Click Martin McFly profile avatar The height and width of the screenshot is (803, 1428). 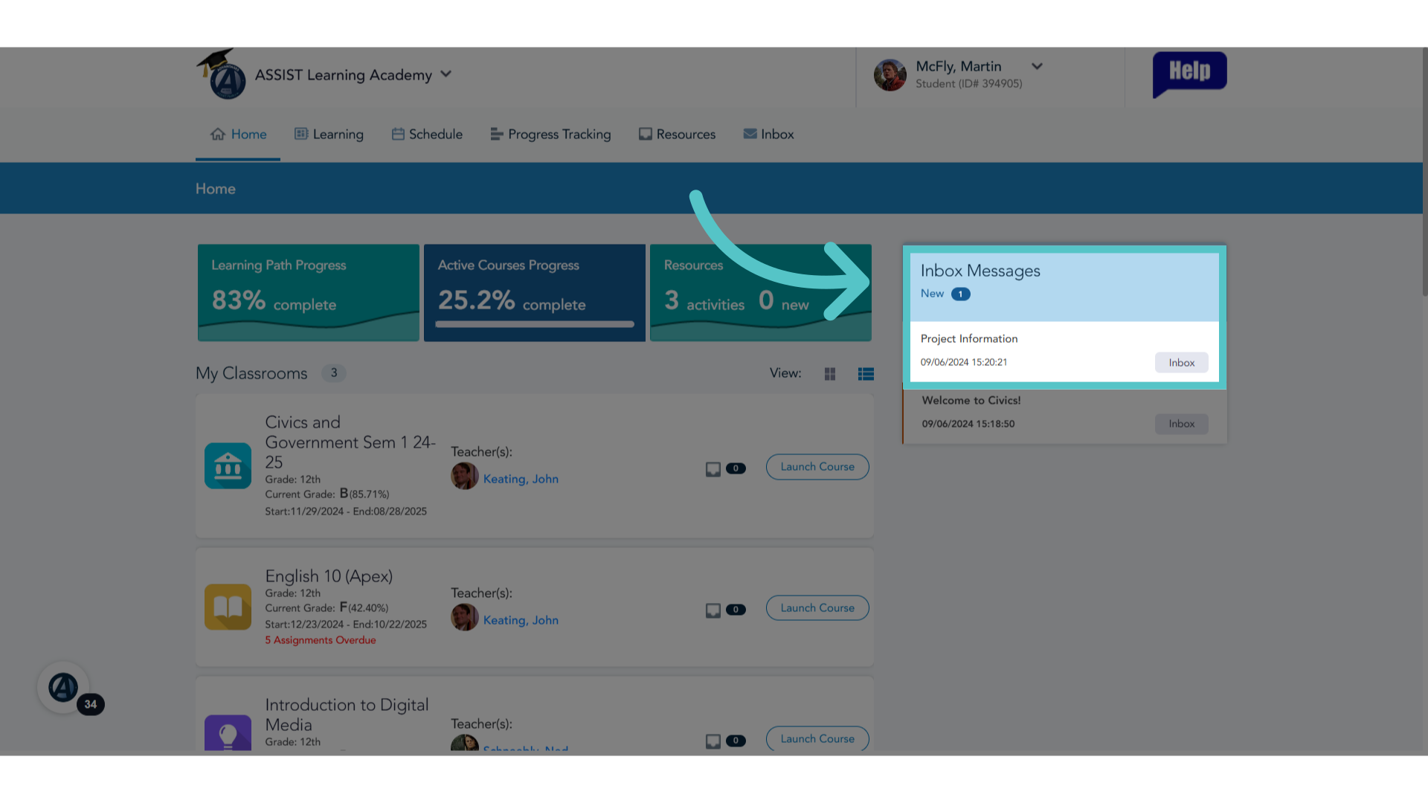click(890, 75)
